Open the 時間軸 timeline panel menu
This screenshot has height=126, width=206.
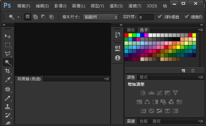106,79
